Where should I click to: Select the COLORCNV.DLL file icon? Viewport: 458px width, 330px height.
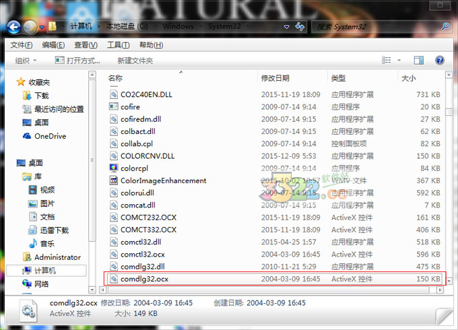coord(114,156)
